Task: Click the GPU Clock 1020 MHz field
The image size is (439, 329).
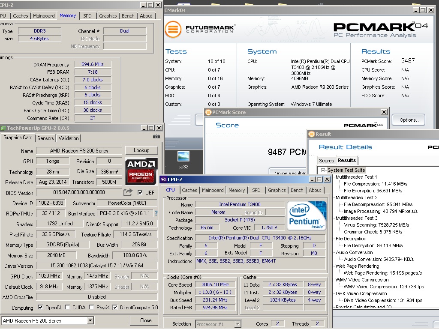Action: [49, 276]
